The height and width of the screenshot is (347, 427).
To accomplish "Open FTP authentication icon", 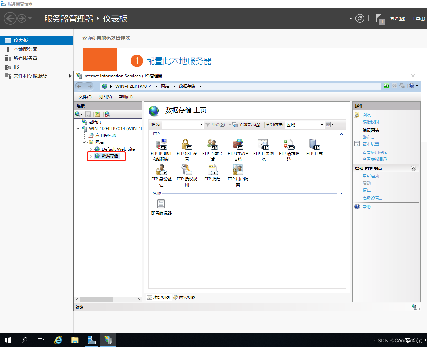I will (x=161, y=170).
